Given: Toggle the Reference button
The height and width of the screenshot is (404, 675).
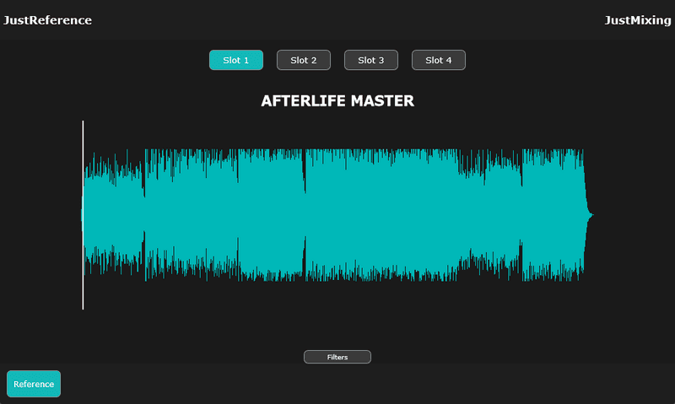Looking at the screenshot, I should [x=34, y=384].
